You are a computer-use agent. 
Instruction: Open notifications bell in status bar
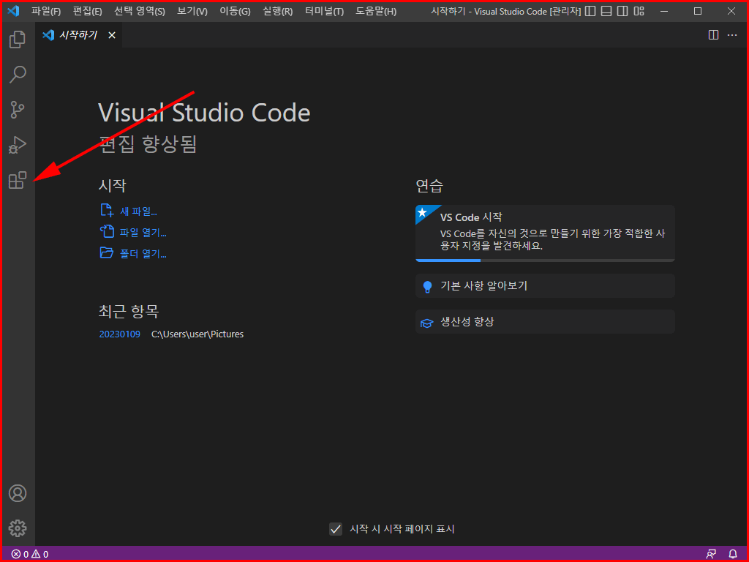[x=733, y=554]
